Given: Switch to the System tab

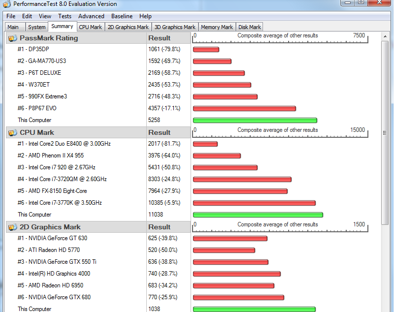Looking at the screenshot, I should 36,27.
